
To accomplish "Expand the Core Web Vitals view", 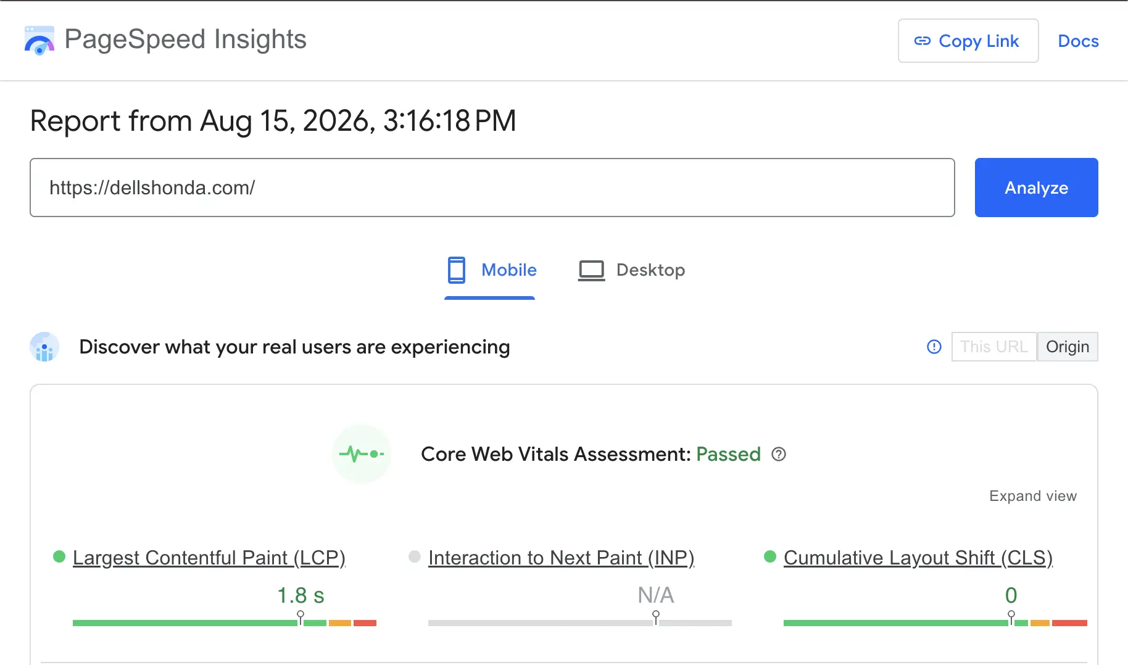I will pyautogui.click(x=1033, y=496).
